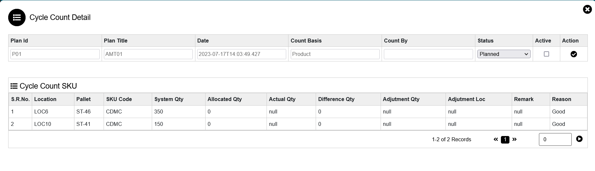Click the Date field
Viewport: 595px width, 171px height.
242,54
